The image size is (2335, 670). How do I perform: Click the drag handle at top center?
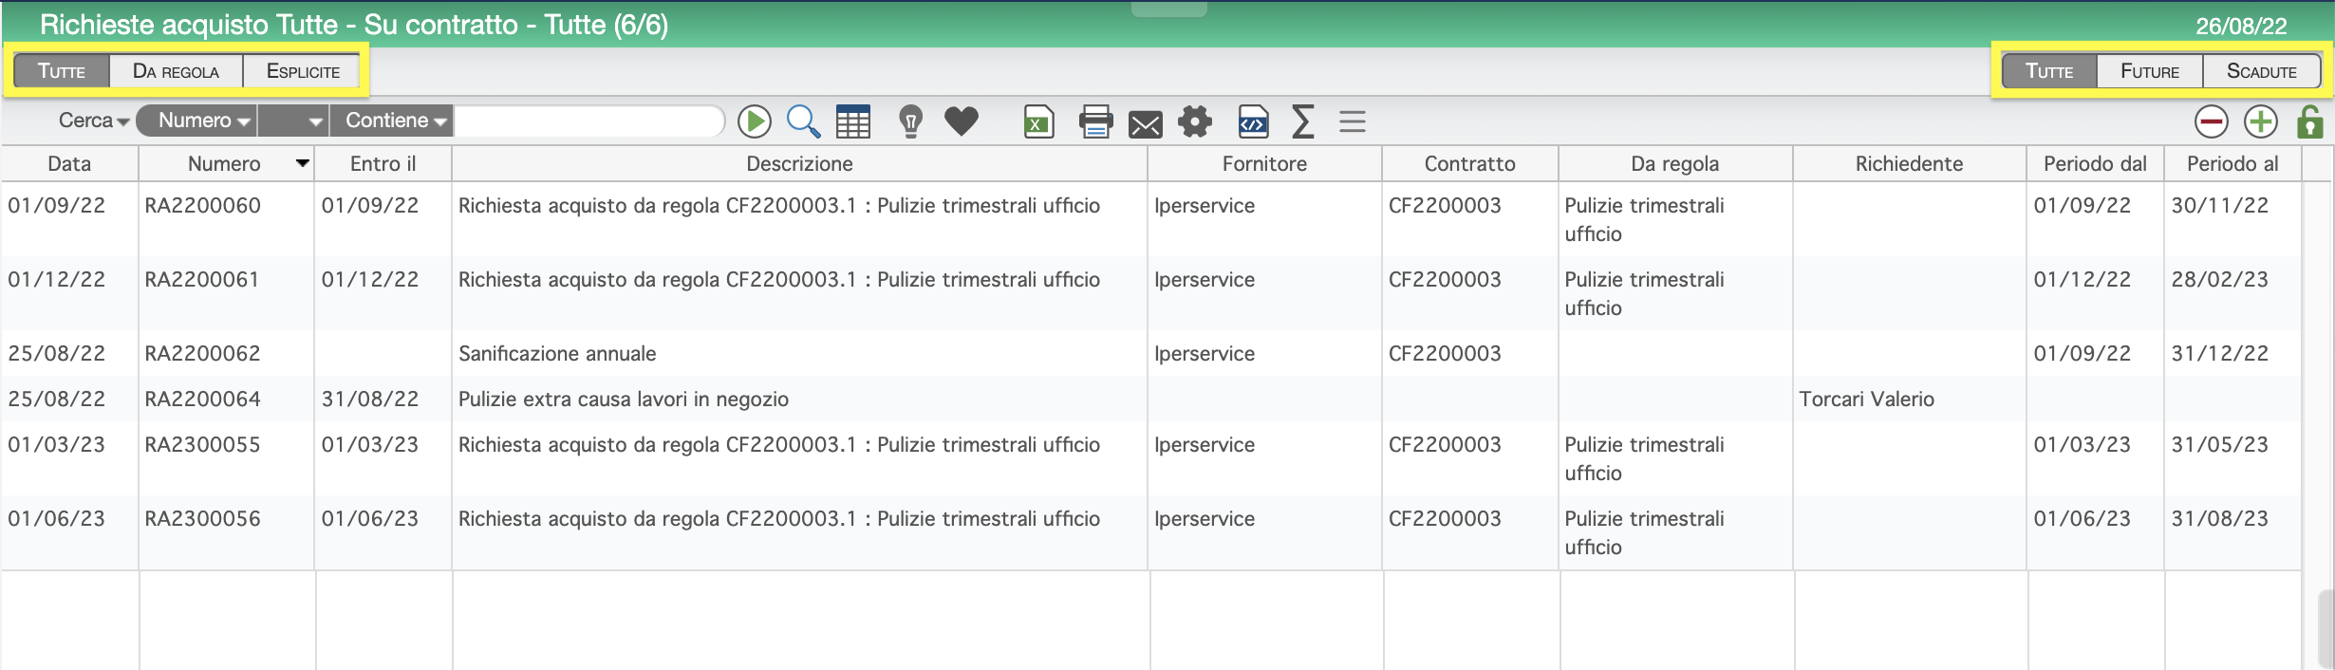pyautogui.click(x=1168, y=9)
